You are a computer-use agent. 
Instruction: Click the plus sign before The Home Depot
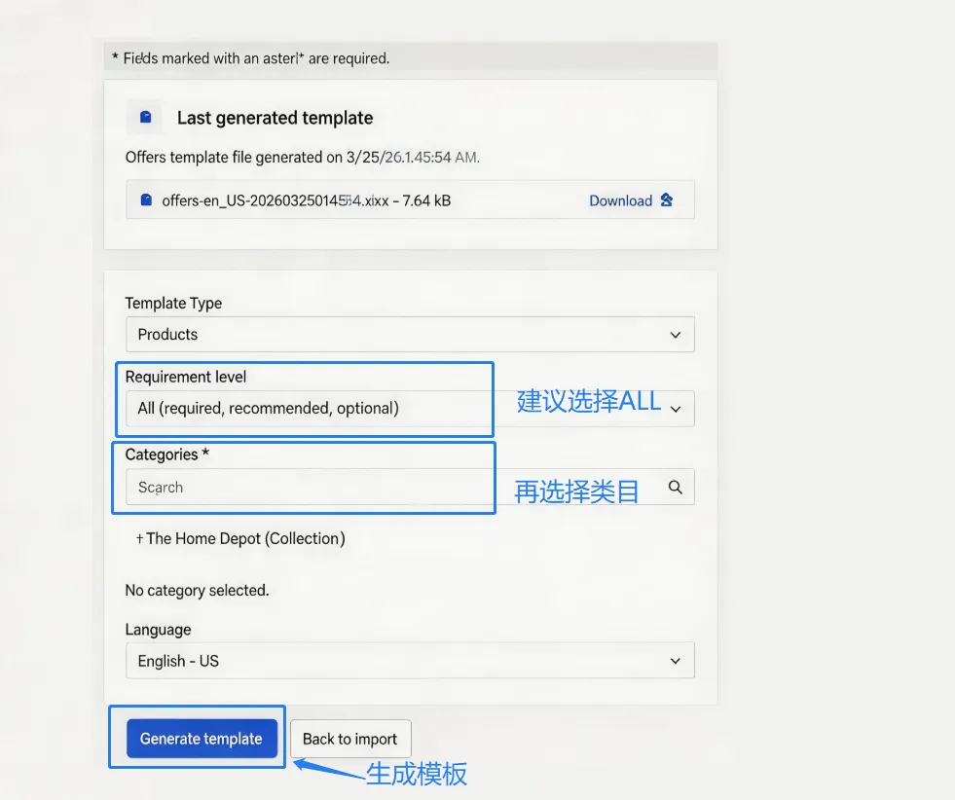tap(139, 538)
